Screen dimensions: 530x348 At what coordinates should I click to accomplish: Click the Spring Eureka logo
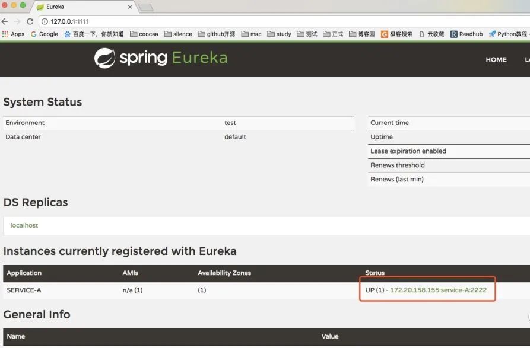tap(161, 58)
